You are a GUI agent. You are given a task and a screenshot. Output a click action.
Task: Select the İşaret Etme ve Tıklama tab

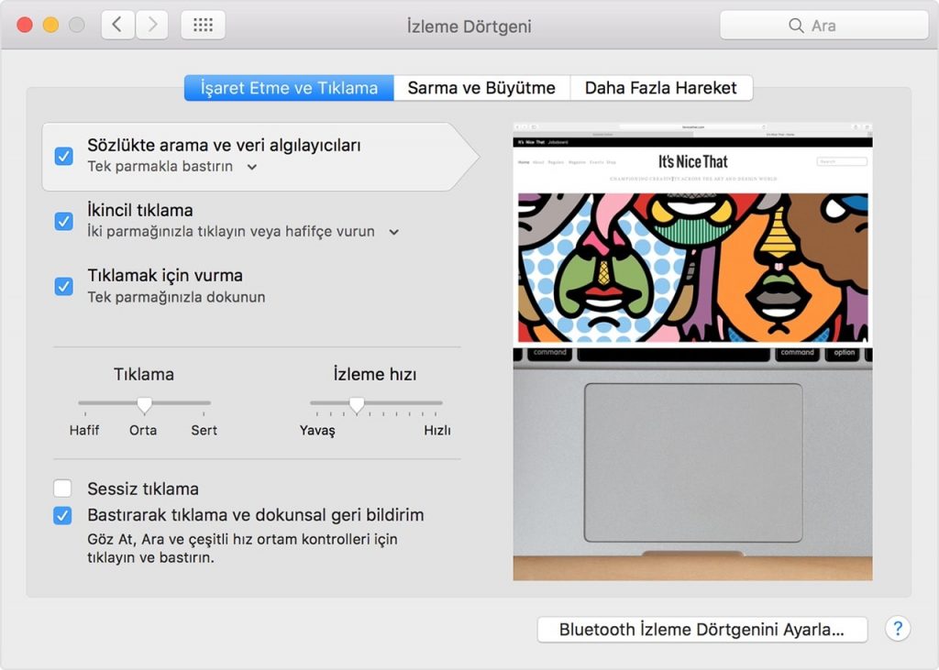288,87
